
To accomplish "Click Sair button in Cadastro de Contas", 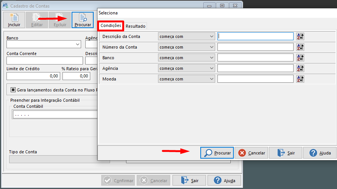I will (189, 180).
